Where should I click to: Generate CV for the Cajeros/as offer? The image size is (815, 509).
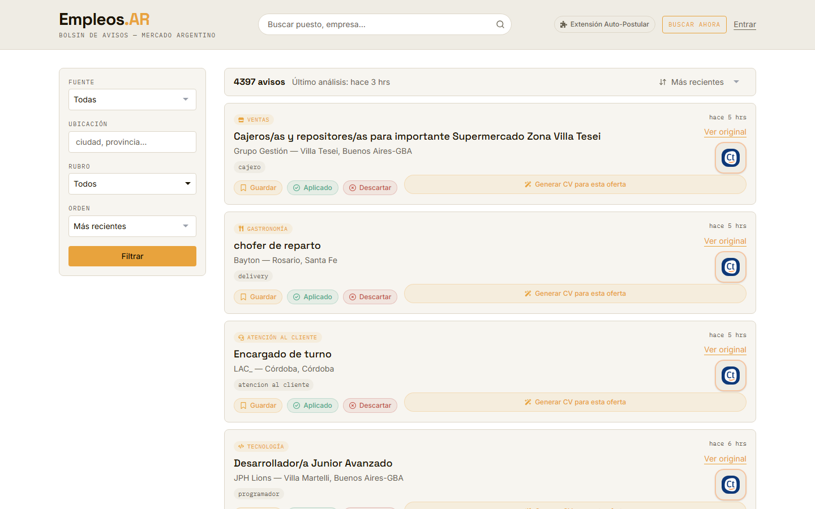click(x=575, y=184)
